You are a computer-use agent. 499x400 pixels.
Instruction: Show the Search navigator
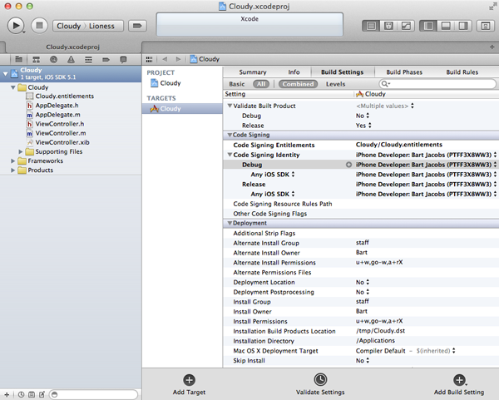[53, 59]
